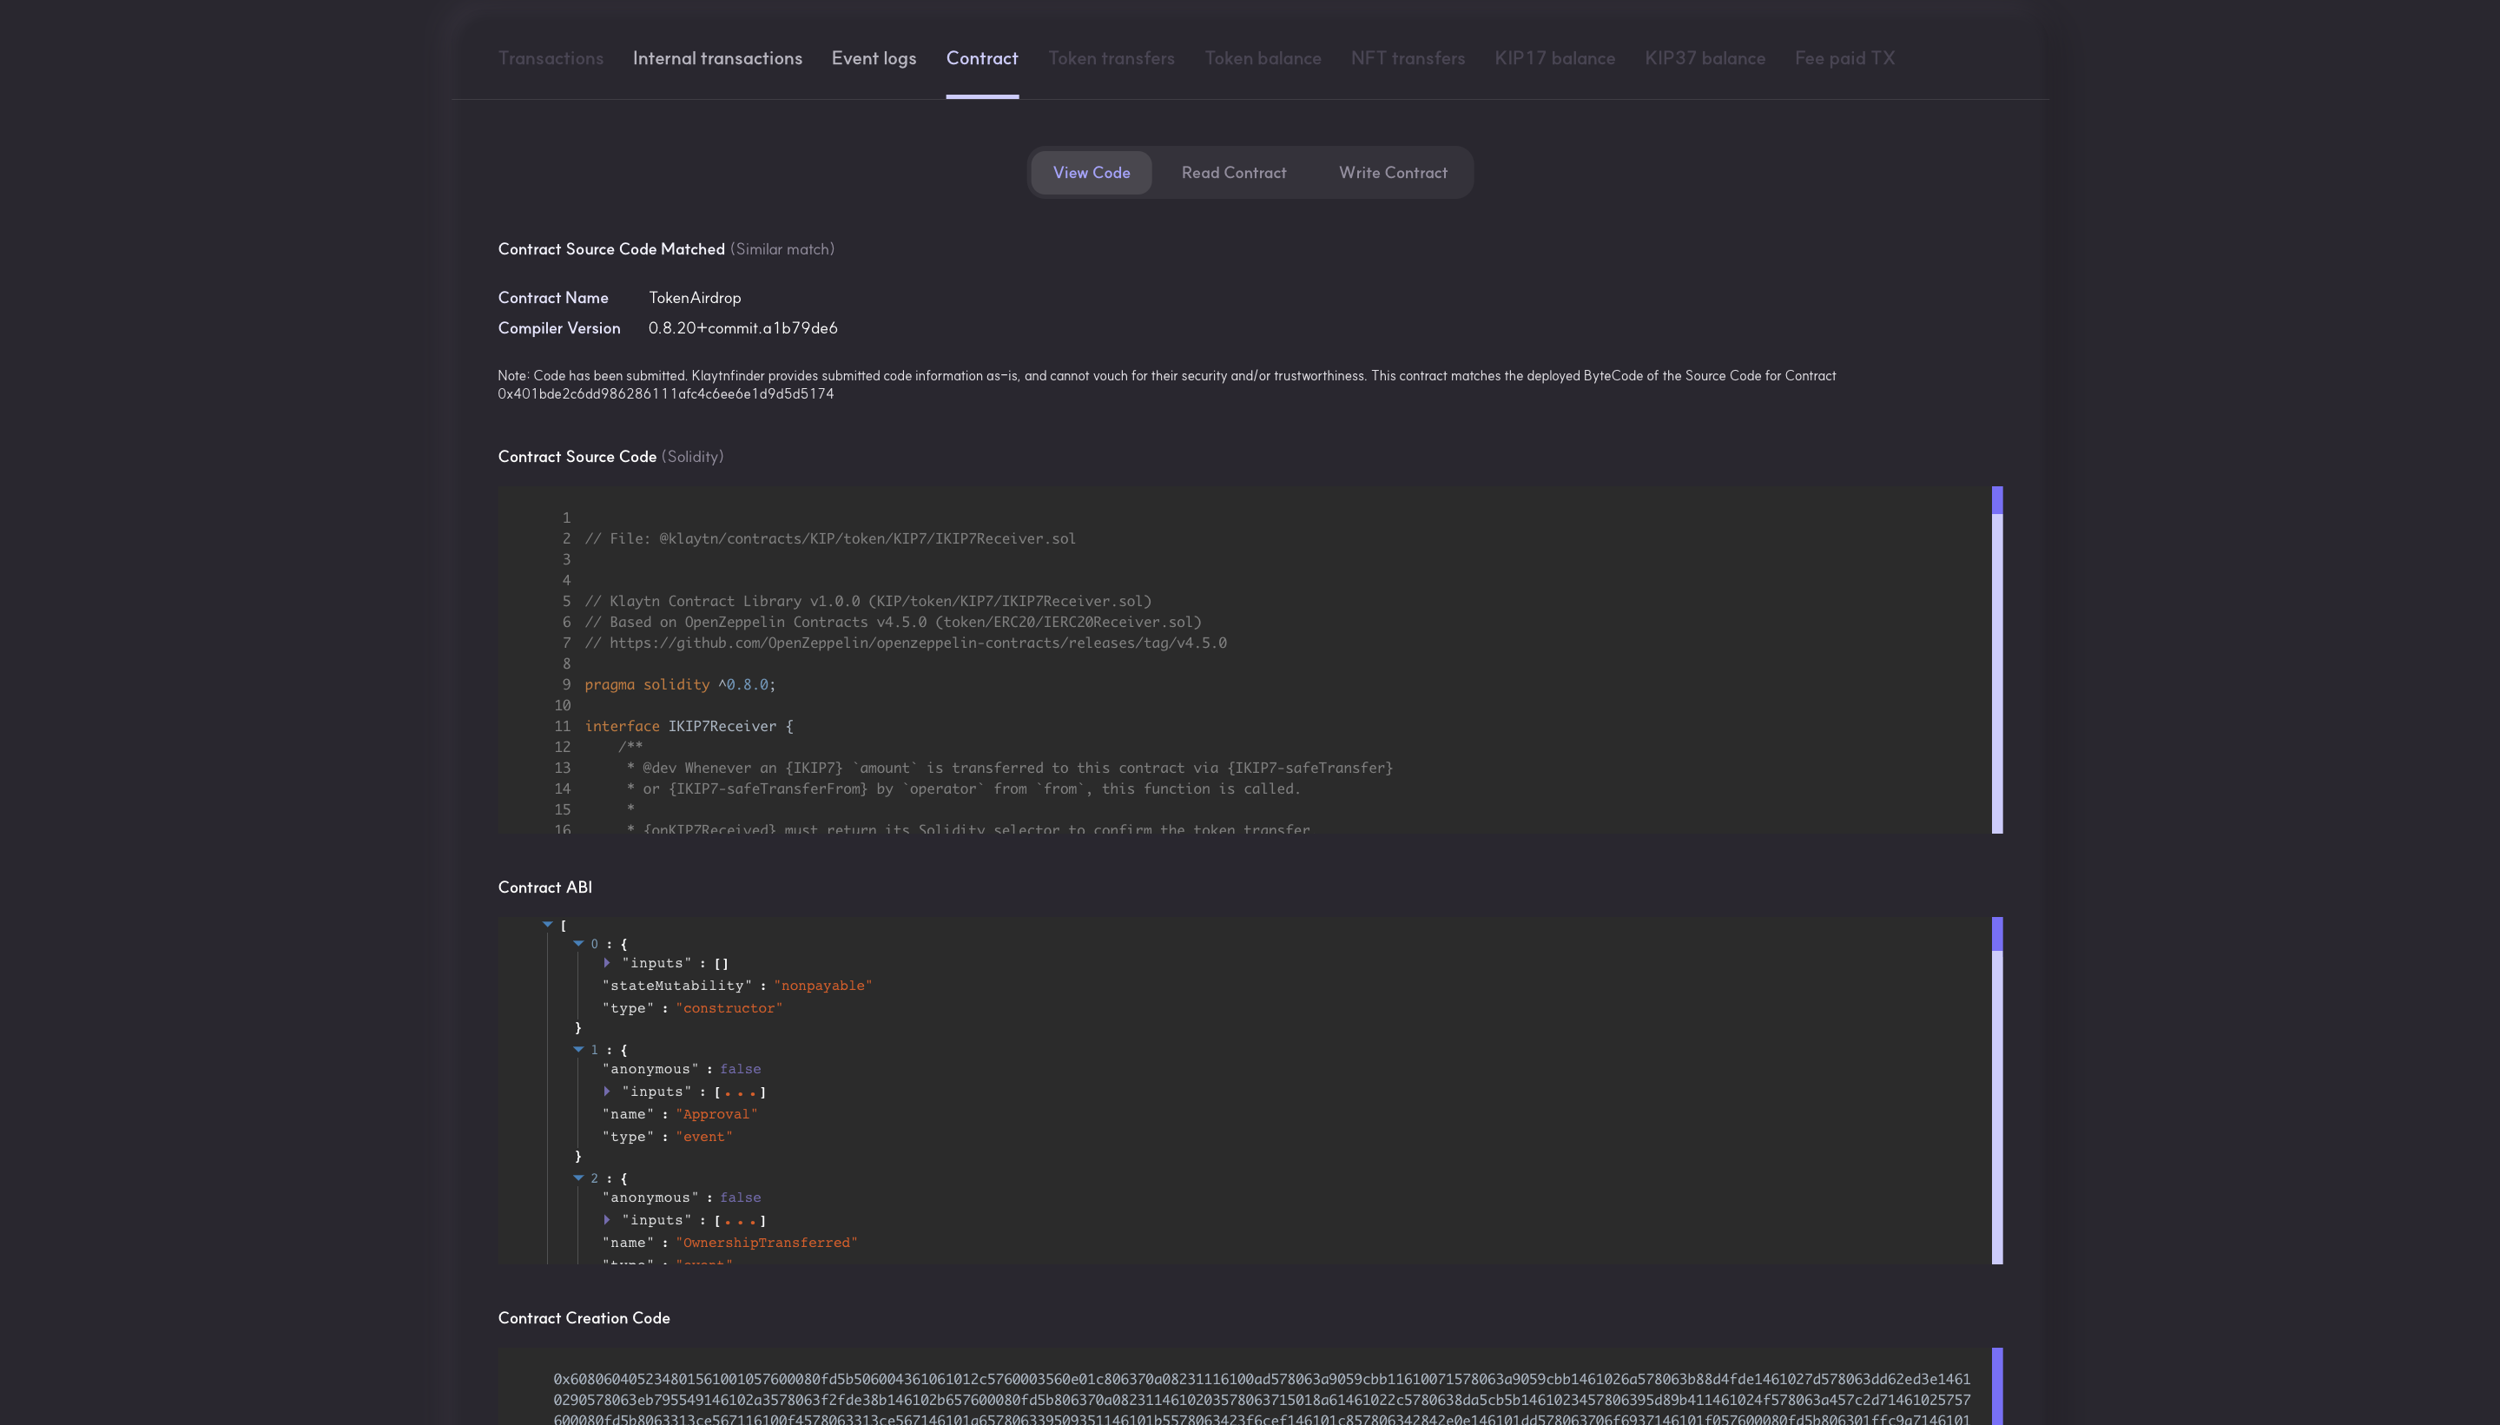Select the View Code button
The image size is (2500, 1425).
pyautogui.click(x=1091, y=172)
